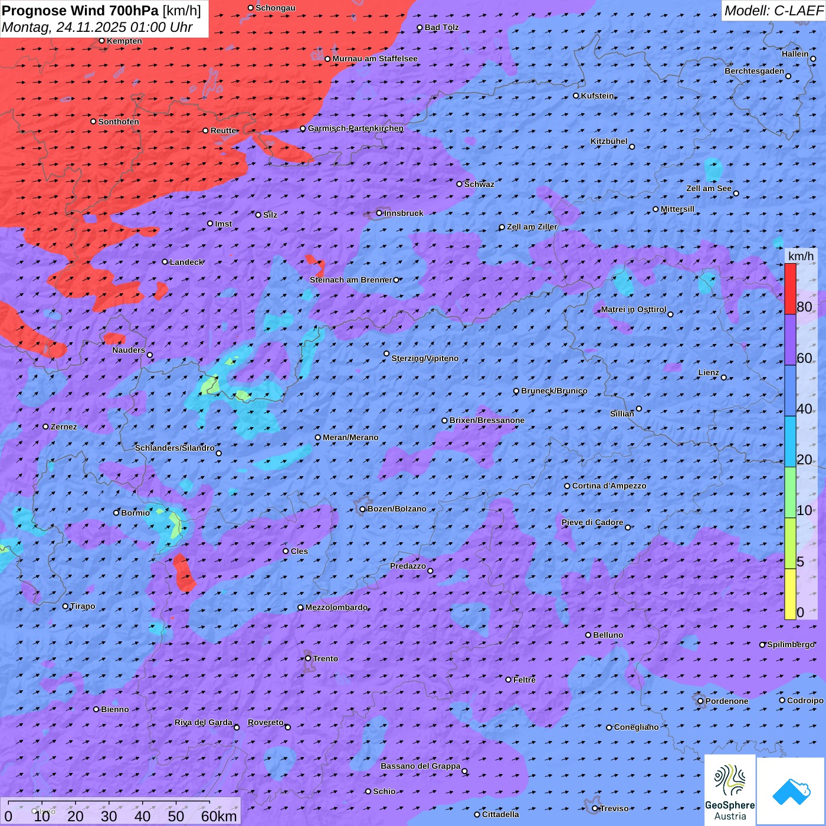Click the 'Bassano del Grappa' label
826x826 pixels.
[x=420, y=766]
